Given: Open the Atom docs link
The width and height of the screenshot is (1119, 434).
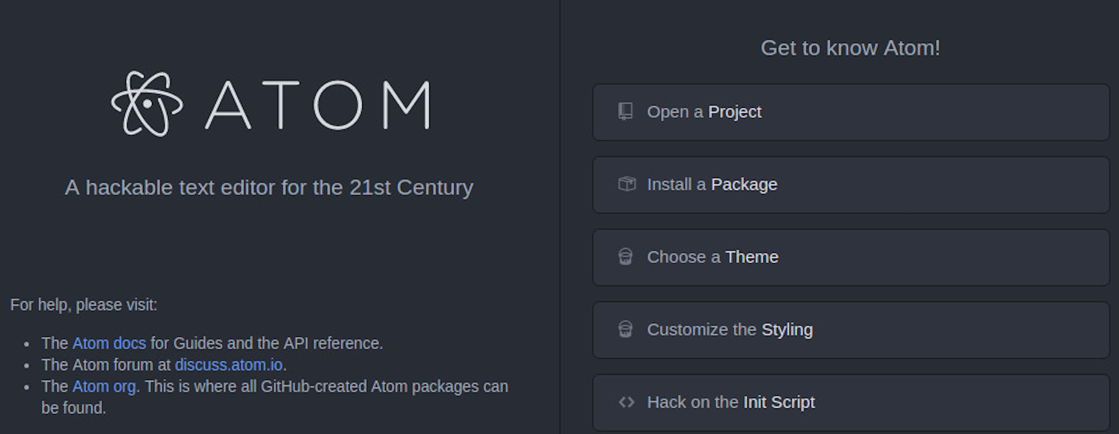Looking at the screenshot, I should (x=108, y=343).
